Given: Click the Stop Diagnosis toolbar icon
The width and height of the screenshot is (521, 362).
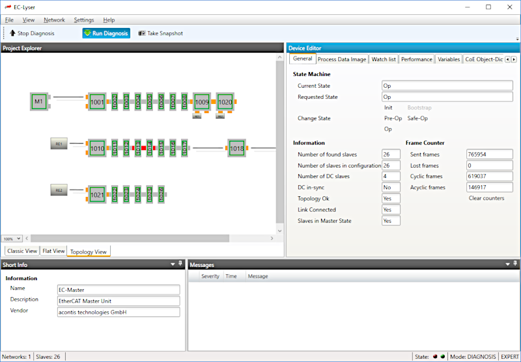Looking at the screenshot, I should pos(12,33).
